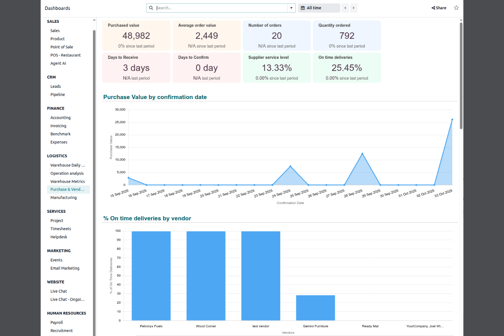Click the Share button
The height and width of the screenshot is (336, 504).
point(439,8)
